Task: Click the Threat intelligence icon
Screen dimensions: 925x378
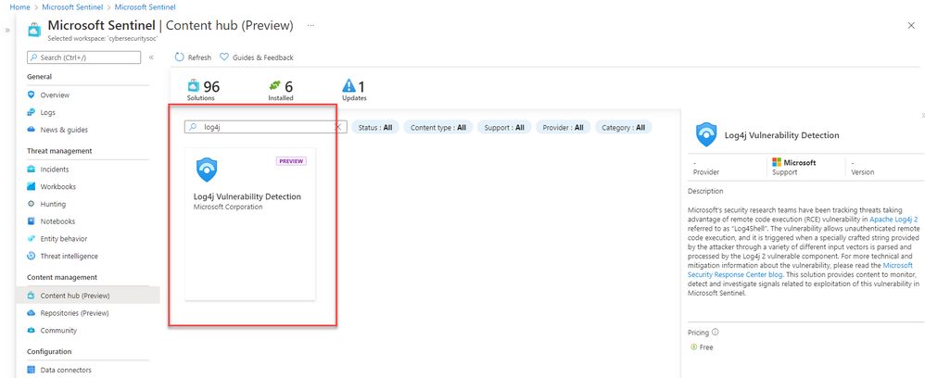Action: coord(32,256)
